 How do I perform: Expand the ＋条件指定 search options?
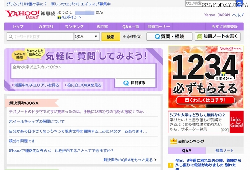[x=132, y=37]
